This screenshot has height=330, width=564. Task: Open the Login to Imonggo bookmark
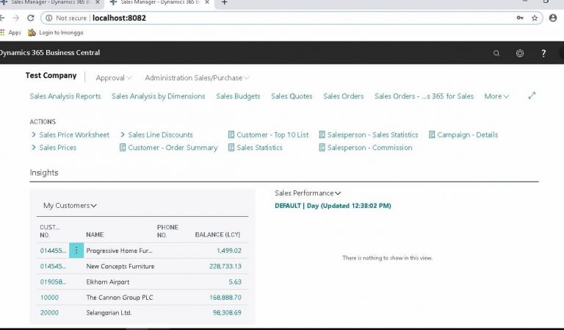coord(56,32)
